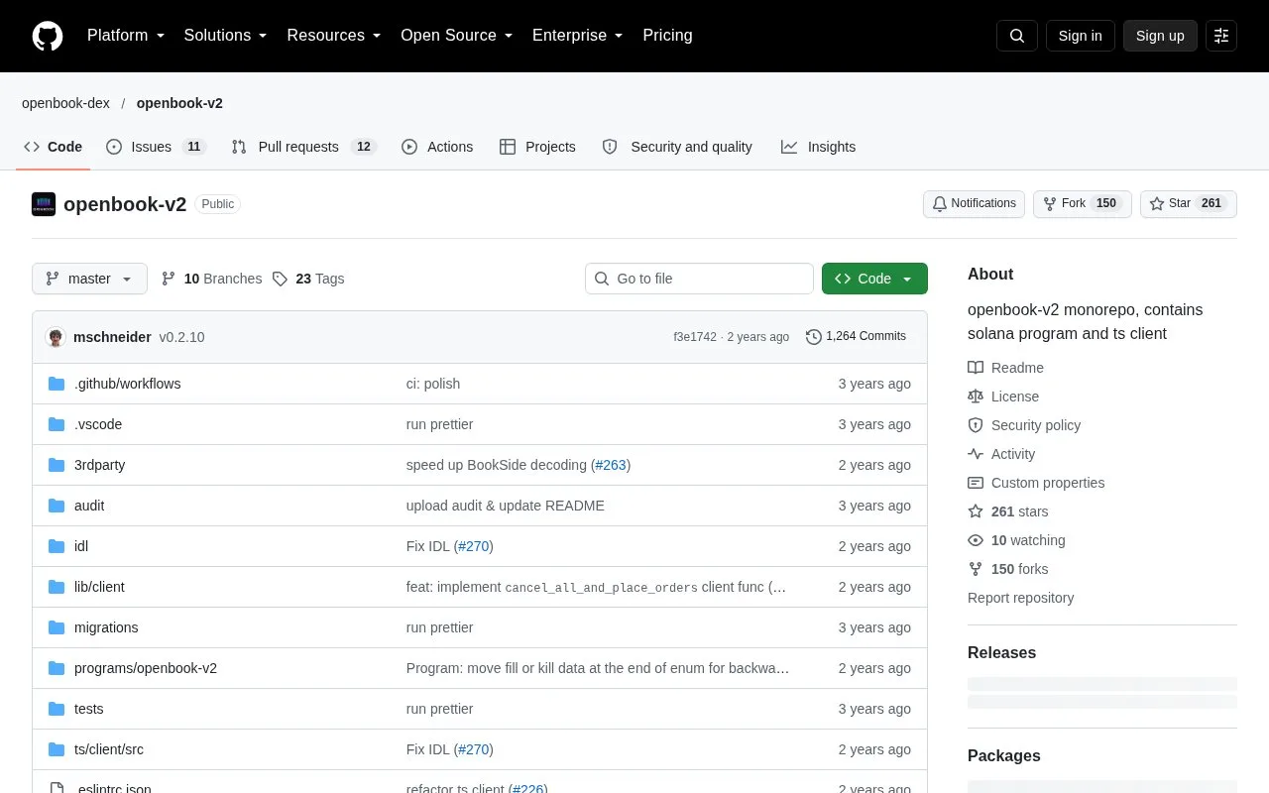Click the watching eye icon
This screenshot has width=1269, height=793.
(976, 540)
